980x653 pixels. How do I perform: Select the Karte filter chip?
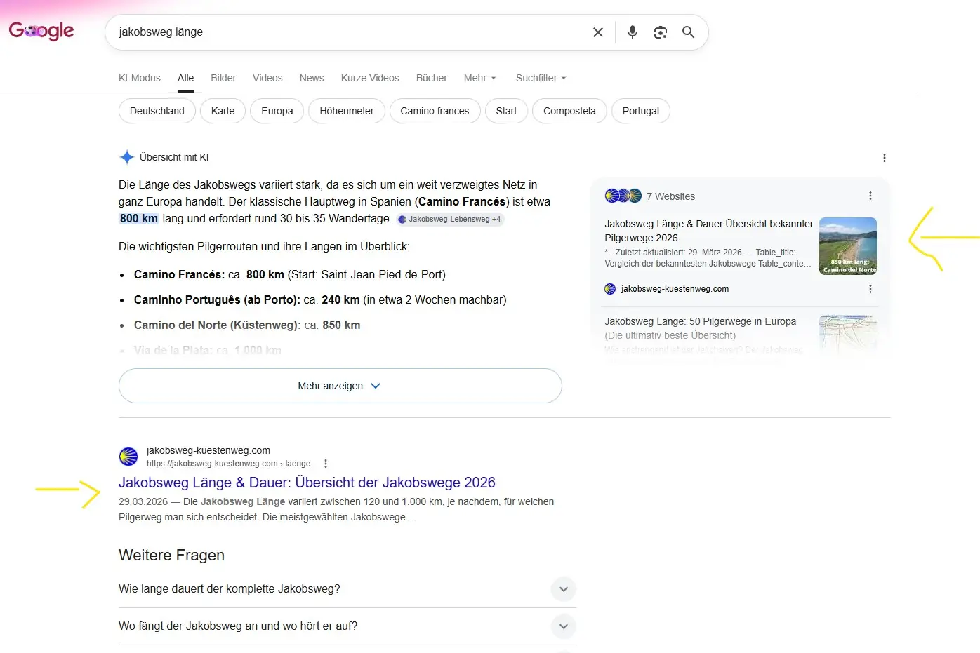point(223,111)
